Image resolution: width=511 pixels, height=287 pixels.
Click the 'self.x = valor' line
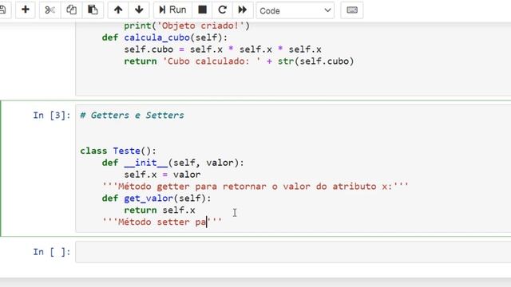click(x=162, y=175)
